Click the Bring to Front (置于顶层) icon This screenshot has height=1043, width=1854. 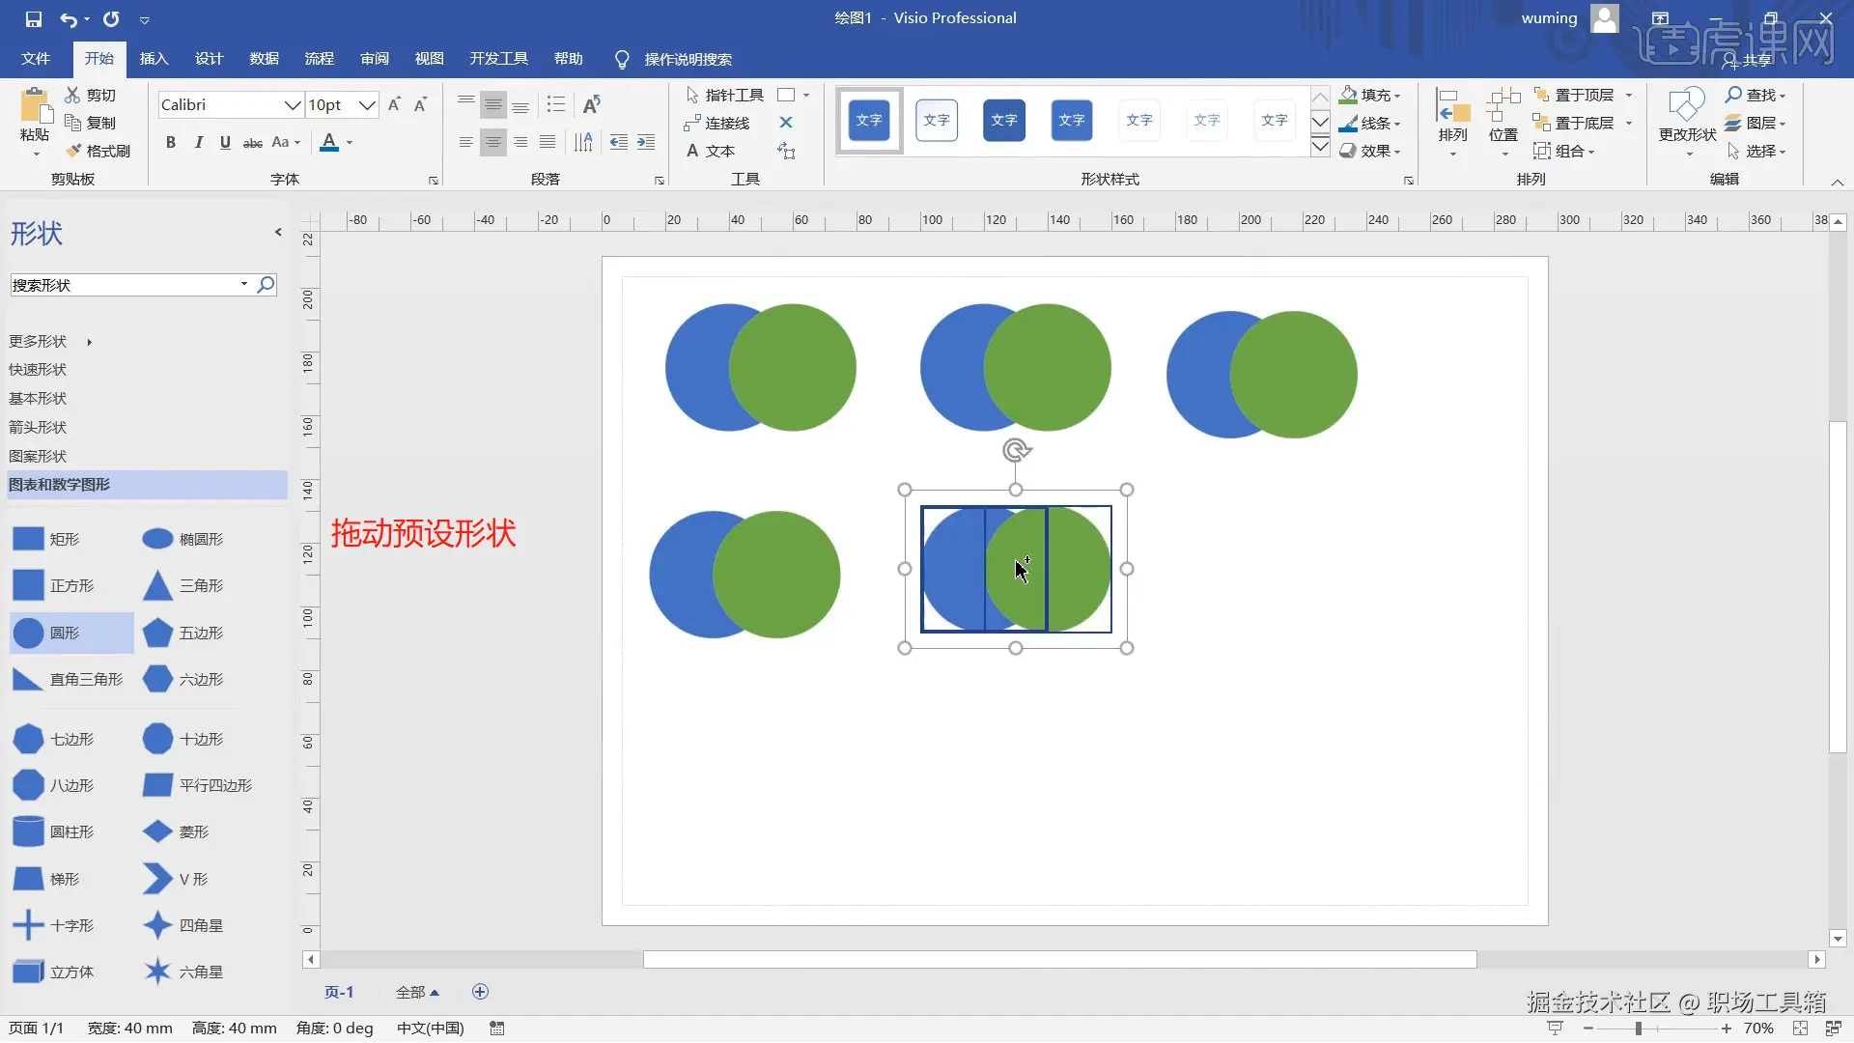1542,95
